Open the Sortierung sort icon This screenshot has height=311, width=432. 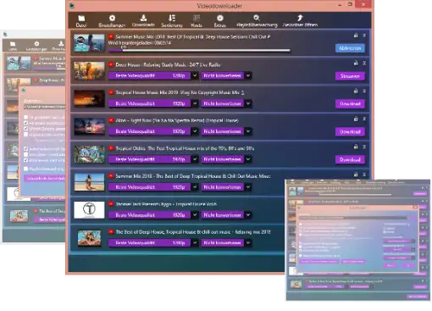click(x=172, y=18)
